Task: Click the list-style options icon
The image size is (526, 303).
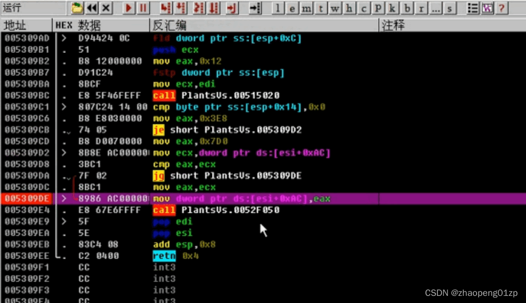Action: 472,8
